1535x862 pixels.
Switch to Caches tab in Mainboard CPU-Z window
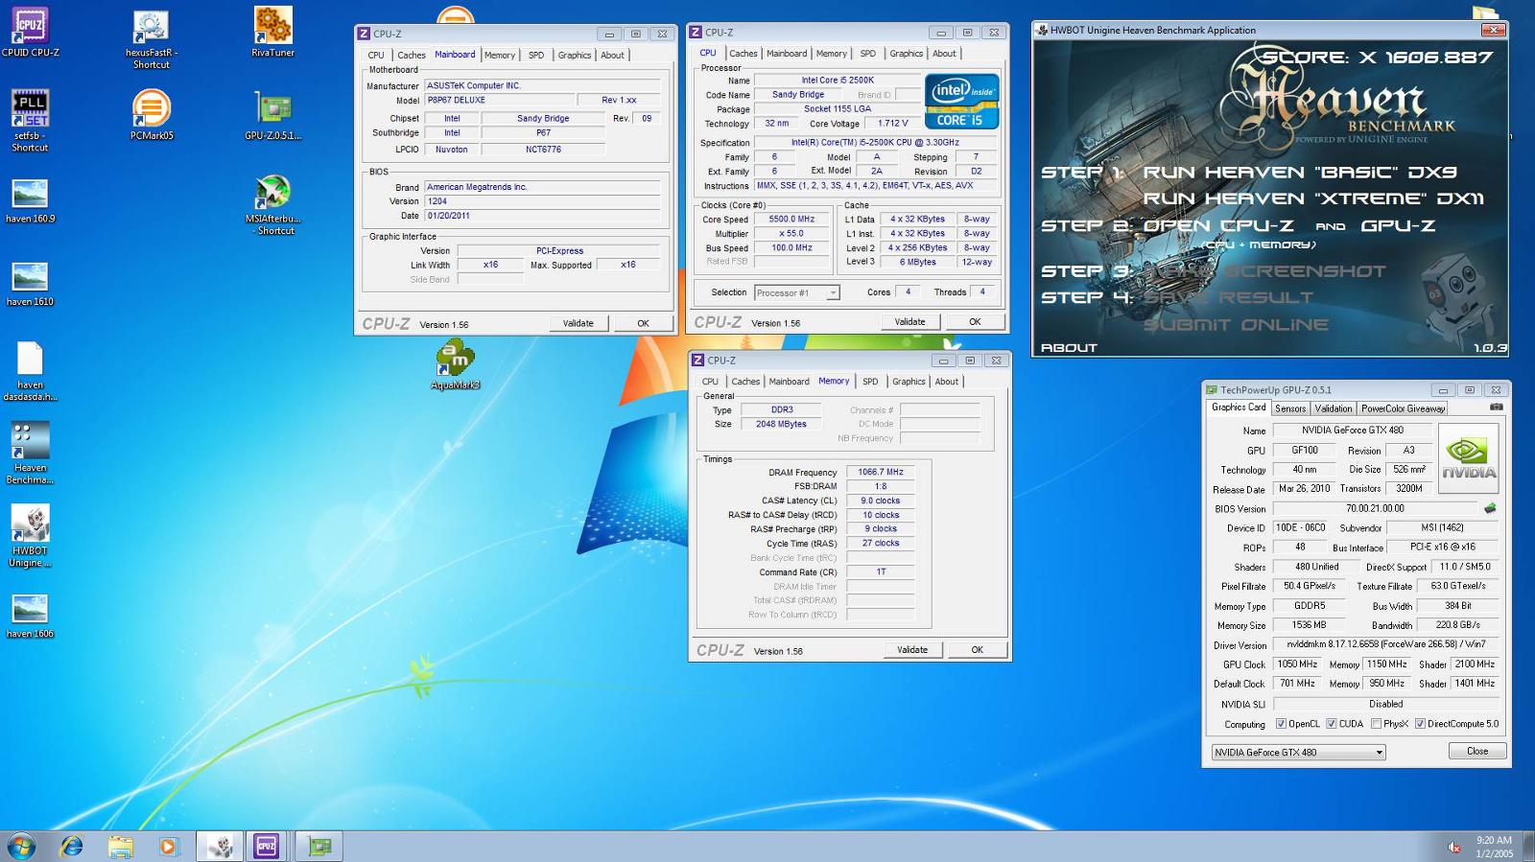point(412,55)
